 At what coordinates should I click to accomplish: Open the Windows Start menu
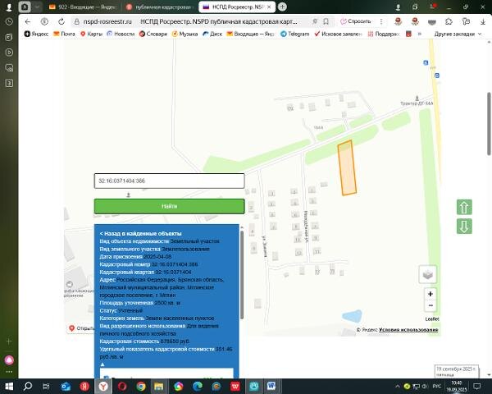tap(9, 386)
